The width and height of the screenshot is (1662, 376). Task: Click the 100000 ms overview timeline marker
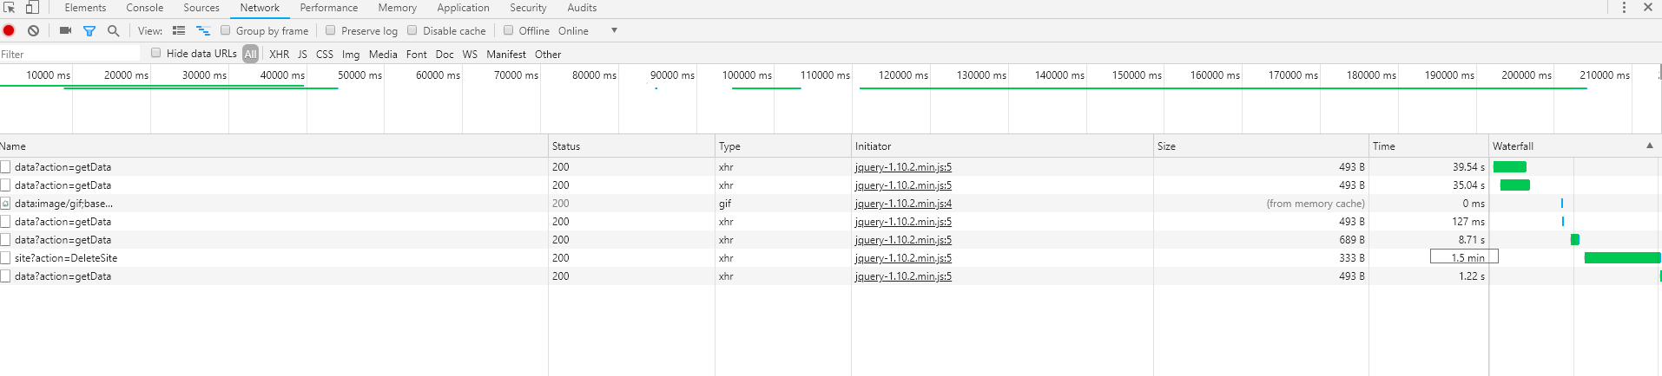point(747,75)
